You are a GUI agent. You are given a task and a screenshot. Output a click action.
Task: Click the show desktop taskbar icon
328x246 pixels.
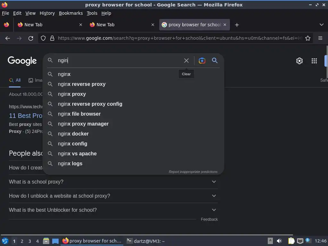pos(55,241)
